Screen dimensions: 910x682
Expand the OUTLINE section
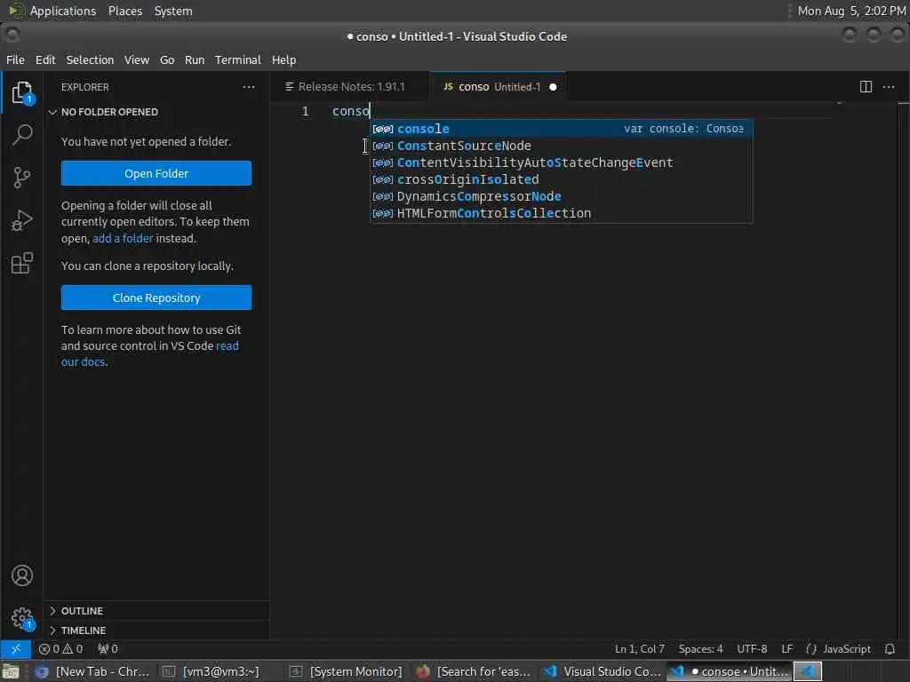coord(156,611)
